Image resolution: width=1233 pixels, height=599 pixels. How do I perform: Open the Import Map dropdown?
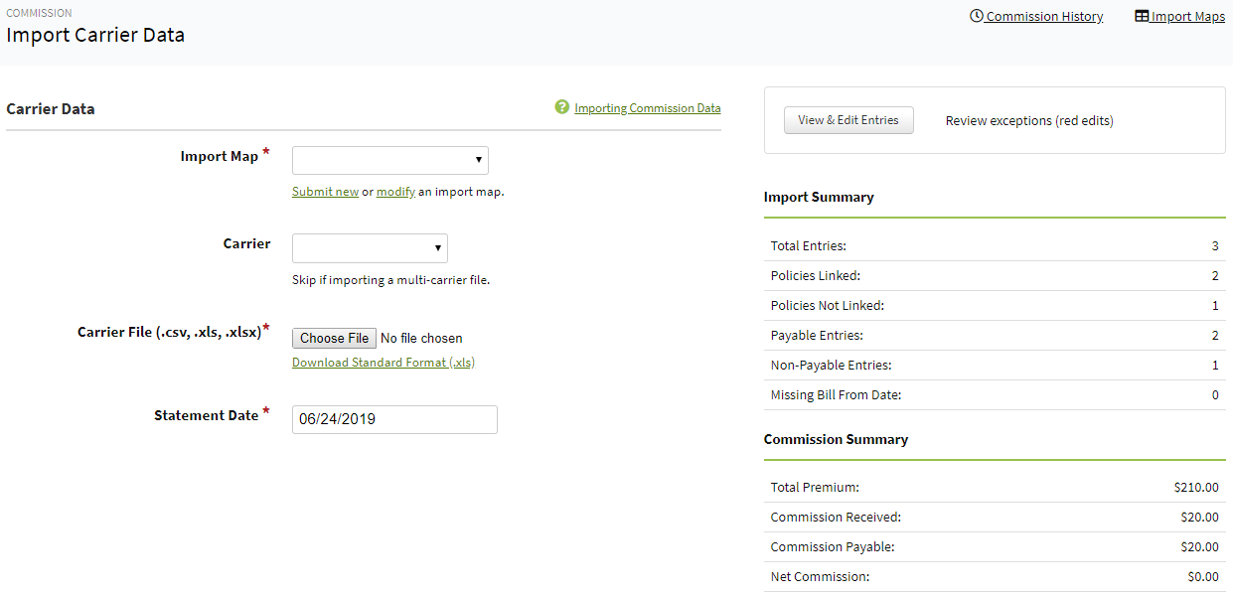click(389, 160)
